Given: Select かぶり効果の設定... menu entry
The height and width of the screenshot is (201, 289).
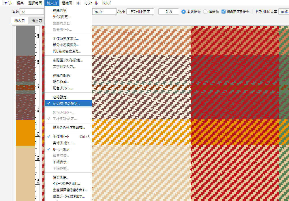Looking at the screenshot, I should coord(66,103).
